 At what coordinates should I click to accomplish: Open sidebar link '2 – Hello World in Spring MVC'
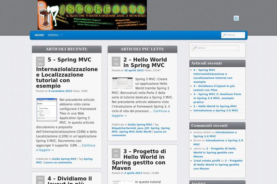[x=215, y=106]
